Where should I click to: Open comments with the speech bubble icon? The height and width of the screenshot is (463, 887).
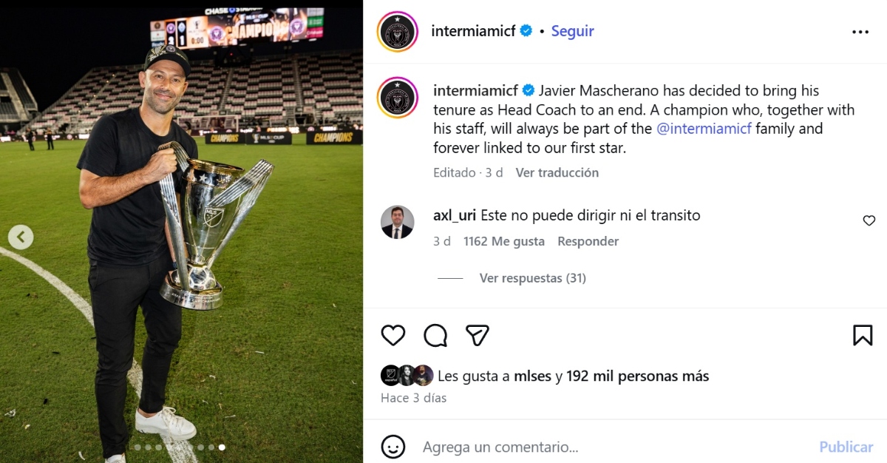tap(435, 336)
